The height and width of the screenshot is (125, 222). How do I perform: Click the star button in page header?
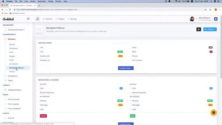(x=199, y=29)
